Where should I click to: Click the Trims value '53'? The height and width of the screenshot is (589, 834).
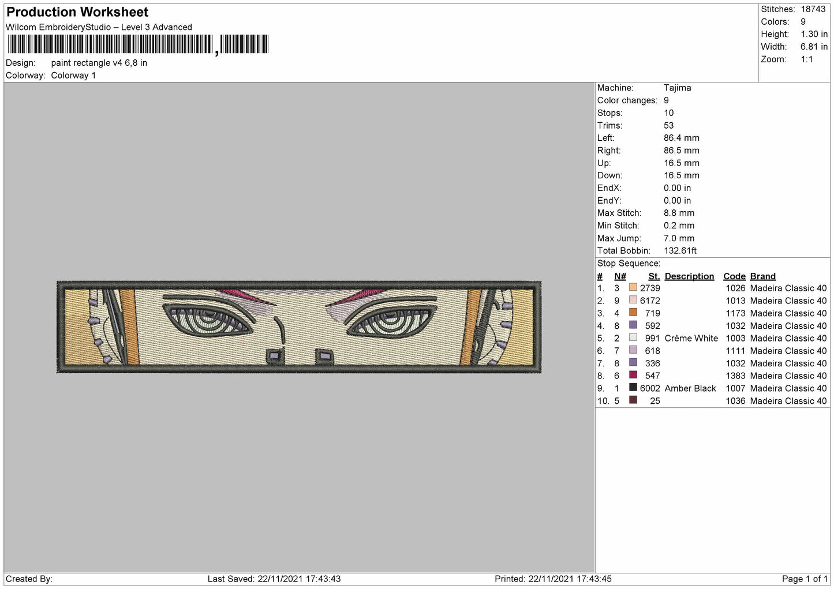[668, 126]
